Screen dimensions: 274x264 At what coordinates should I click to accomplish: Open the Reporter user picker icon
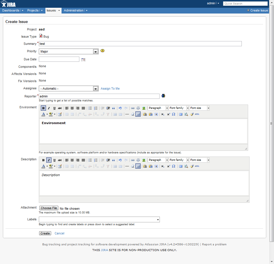163,96
